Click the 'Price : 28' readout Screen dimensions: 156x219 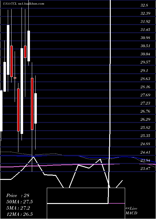pos(18,196)
